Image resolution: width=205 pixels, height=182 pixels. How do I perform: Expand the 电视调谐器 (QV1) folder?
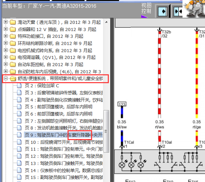click(5, 57)
